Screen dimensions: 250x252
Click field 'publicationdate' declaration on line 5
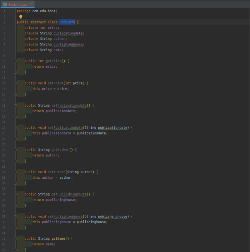[68, 33]
